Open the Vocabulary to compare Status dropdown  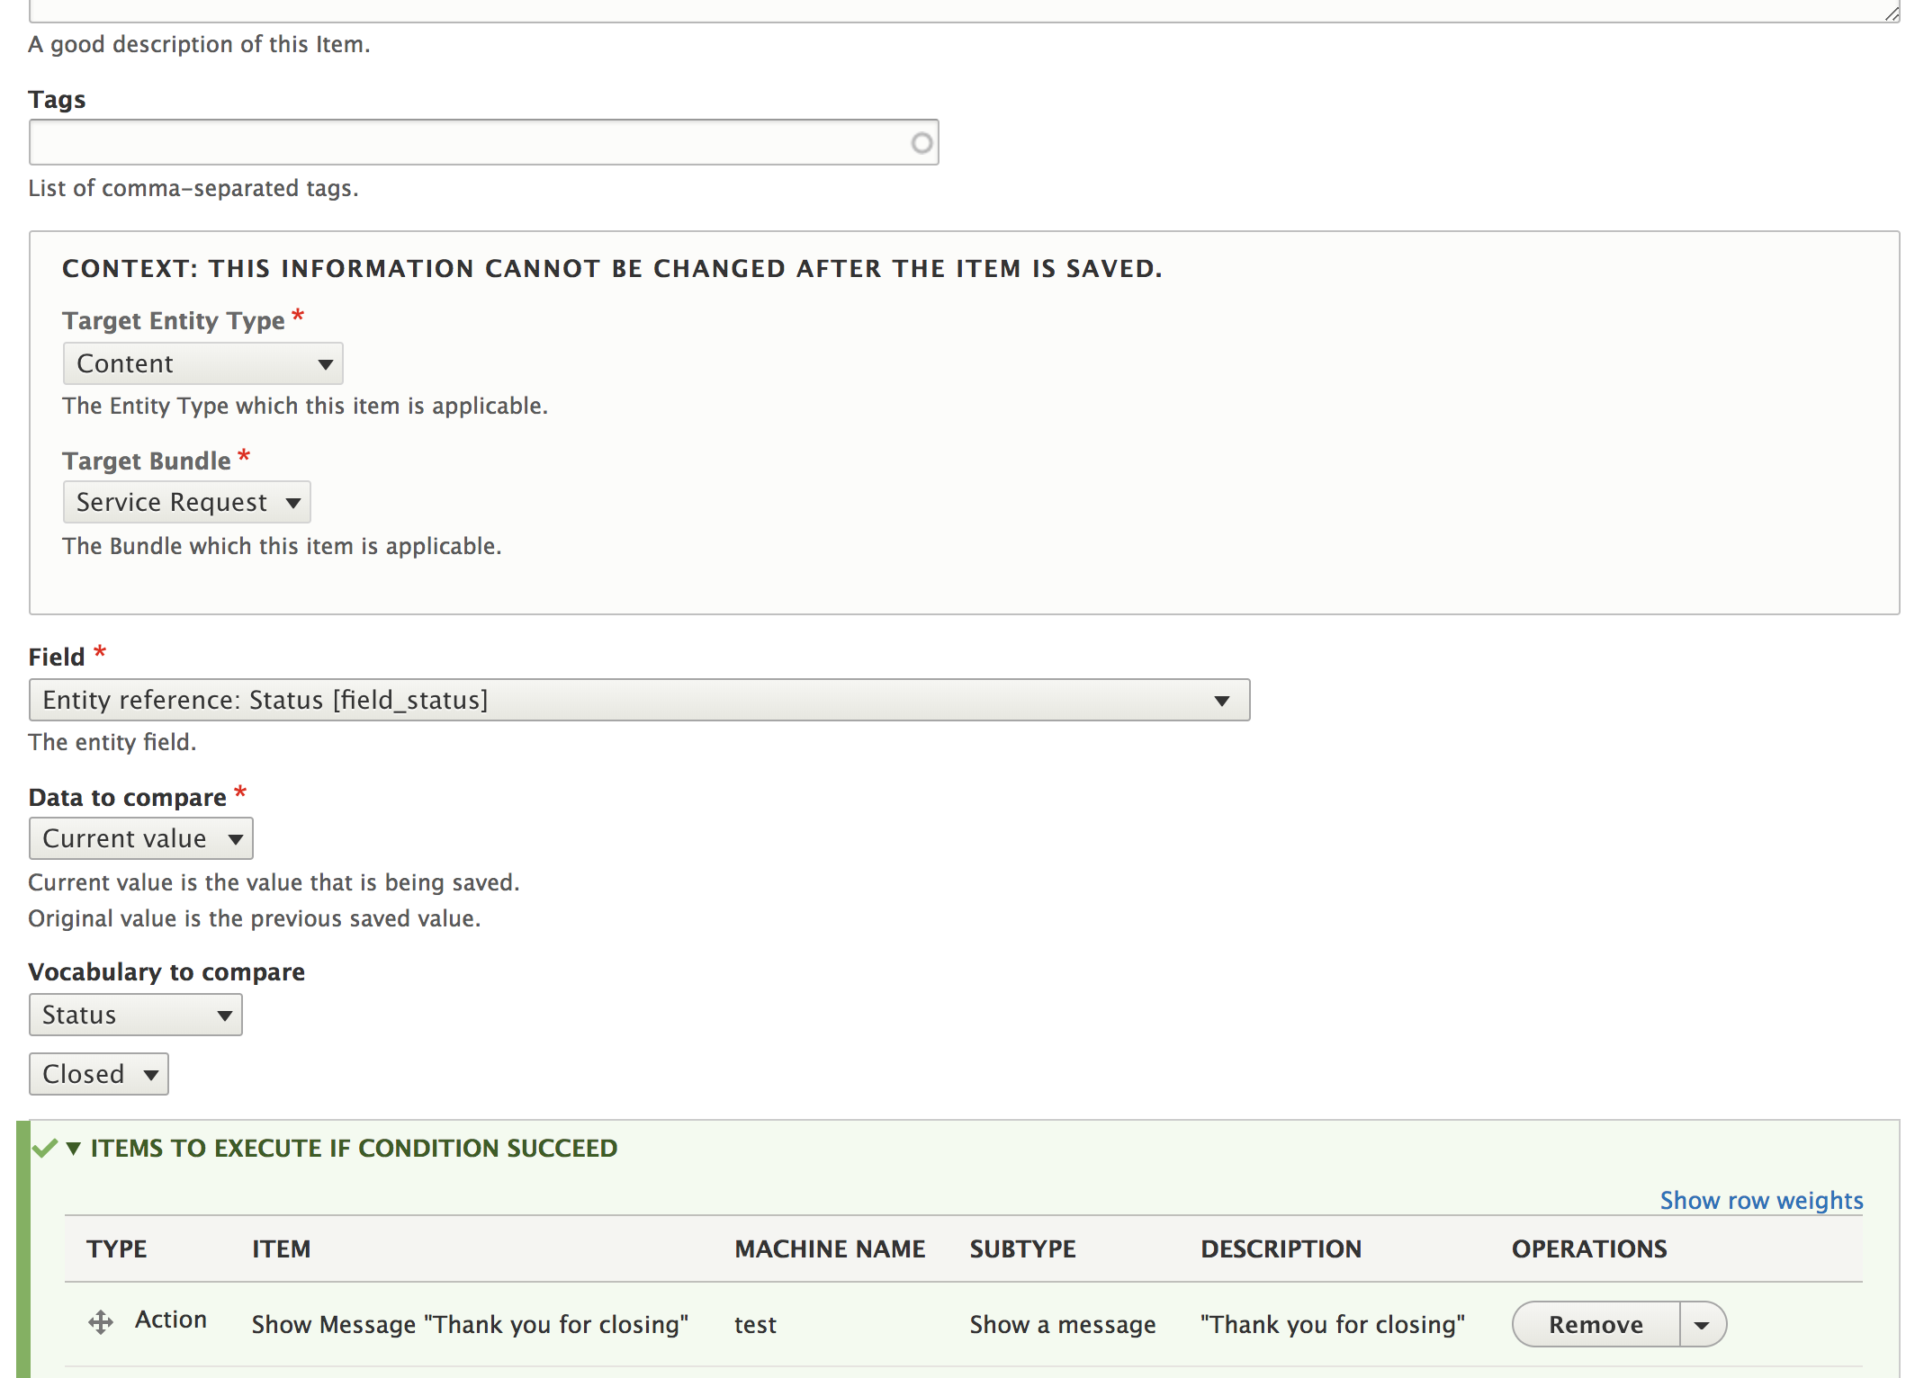pos(135,1015)
